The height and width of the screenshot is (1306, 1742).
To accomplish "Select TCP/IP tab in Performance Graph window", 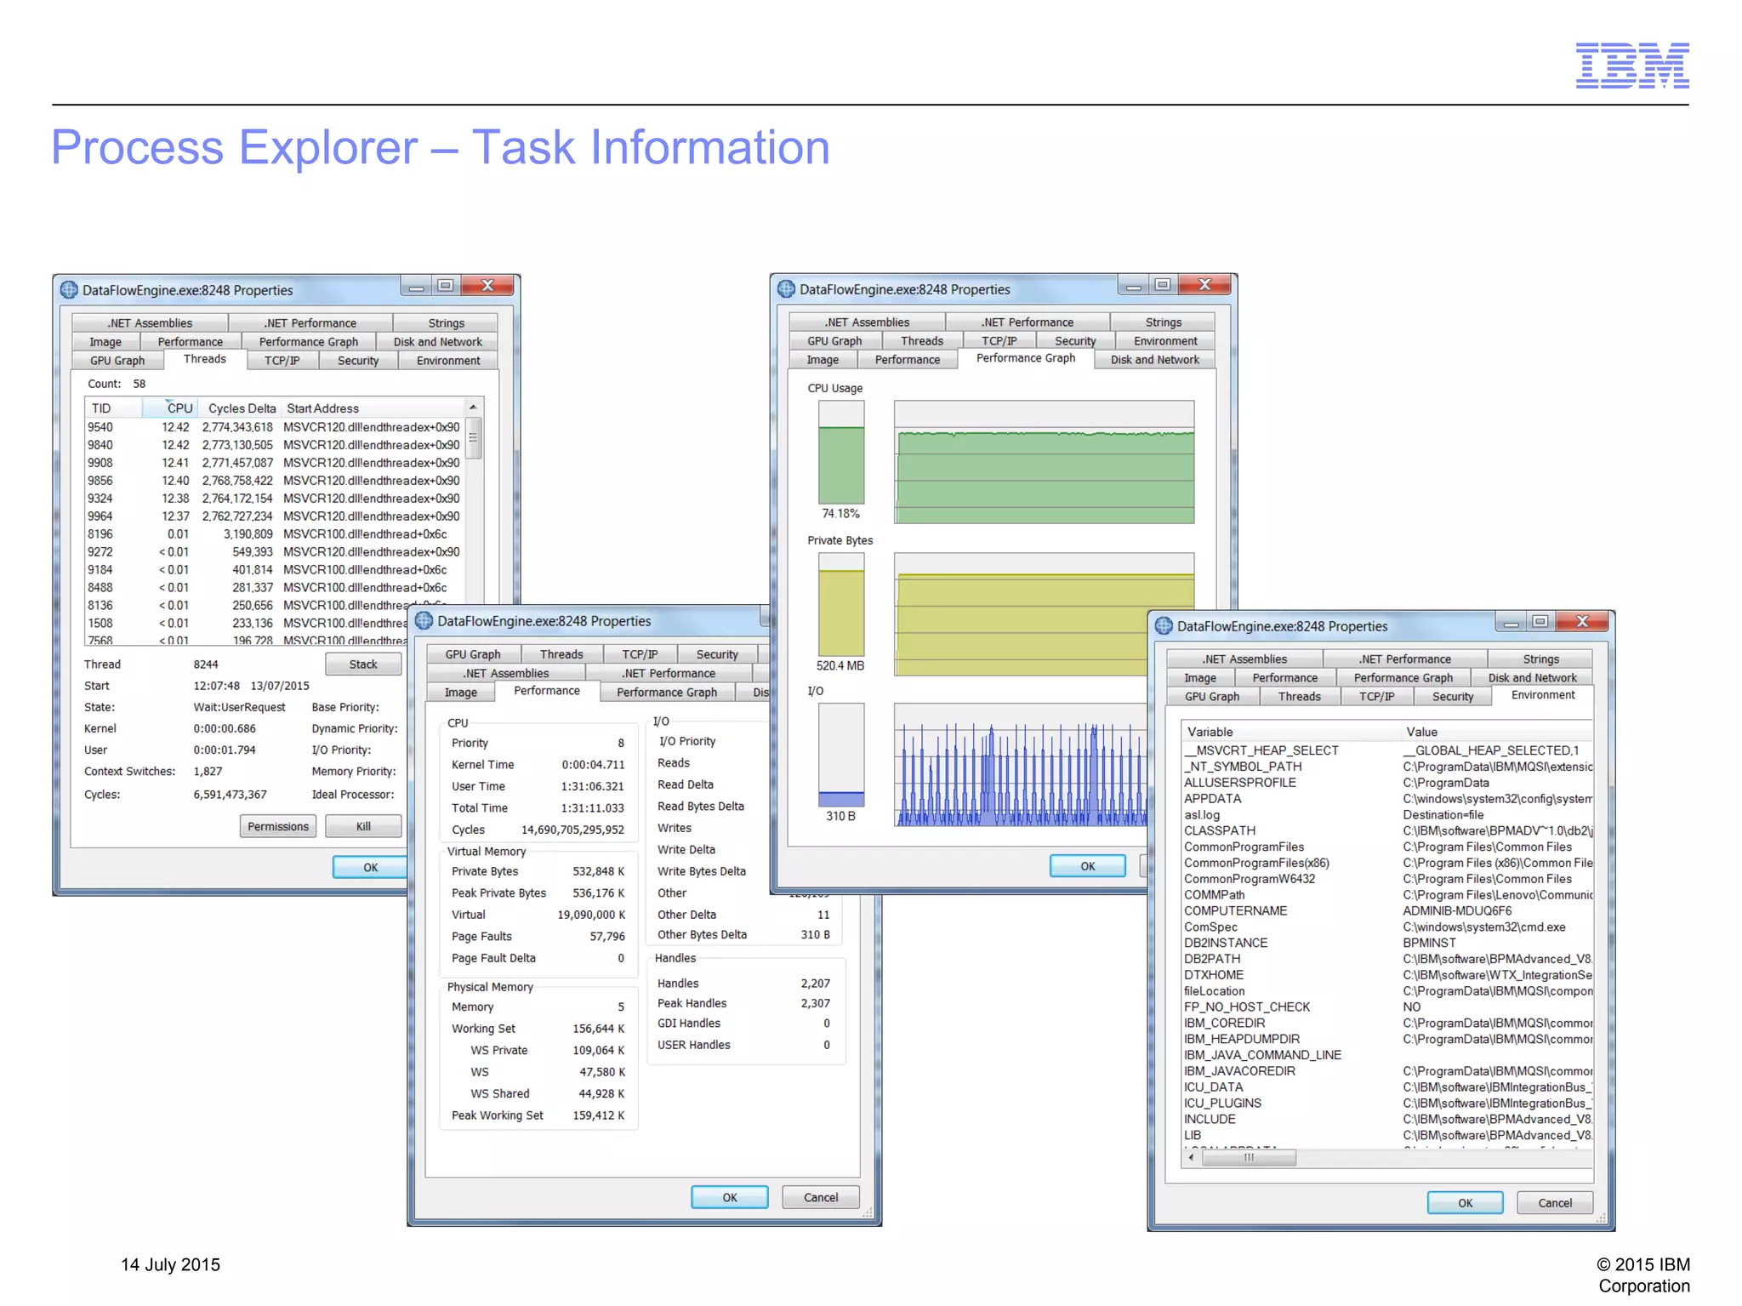I will click(x=999, y=341).
